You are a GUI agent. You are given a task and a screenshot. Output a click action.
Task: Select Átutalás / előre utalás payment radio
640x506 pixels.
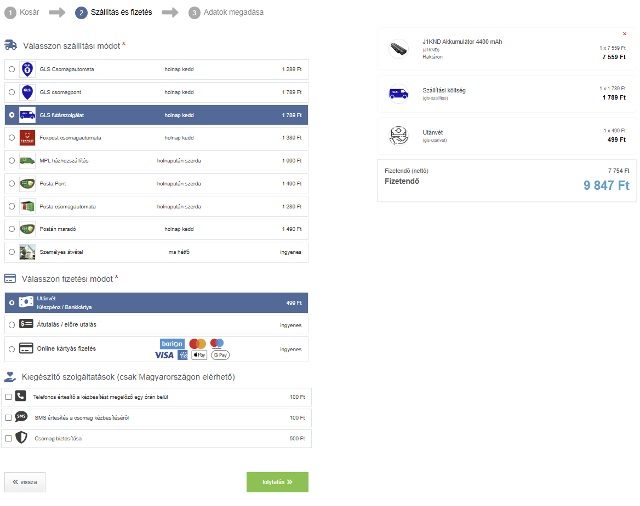tap(12, 325)
